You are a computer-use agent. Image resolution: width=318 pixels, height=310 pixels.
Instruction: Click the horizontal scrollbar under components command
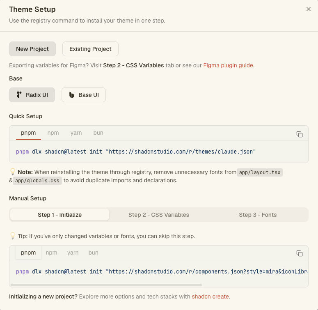click(x=106, y=285)
